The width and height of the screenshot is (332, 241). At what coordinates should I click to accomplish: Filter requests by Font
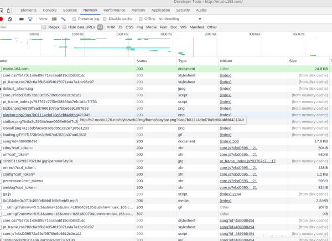(163, 27)
